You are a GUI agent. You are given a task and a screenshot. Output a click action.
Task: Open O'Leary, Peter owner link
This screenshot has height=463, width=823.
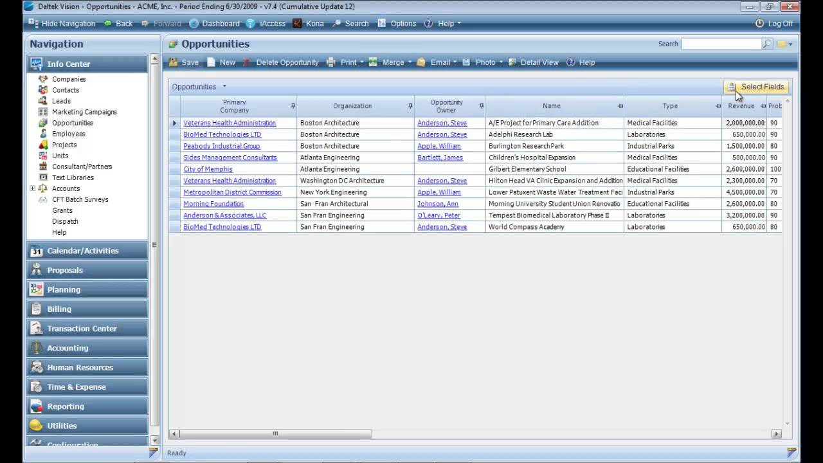click(x=439, y=215)
